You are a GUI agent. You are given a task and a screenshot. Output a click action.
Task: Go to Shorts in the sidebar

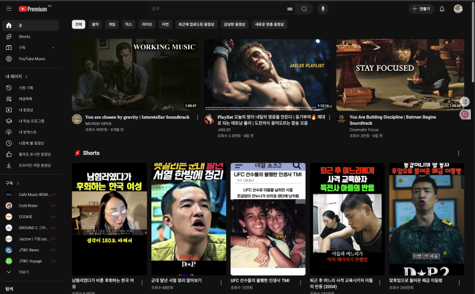coord(24,37)
